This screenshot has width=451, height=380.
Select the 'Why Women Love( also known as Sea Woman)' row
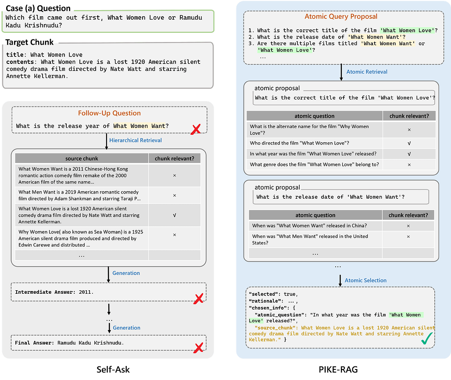coord(107,238)
